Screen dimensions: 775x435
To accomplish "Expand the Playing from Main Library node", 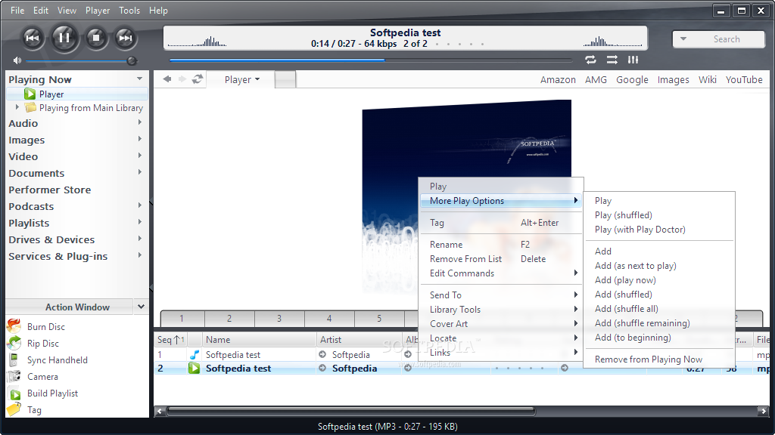I will click(x=17, y=107).
